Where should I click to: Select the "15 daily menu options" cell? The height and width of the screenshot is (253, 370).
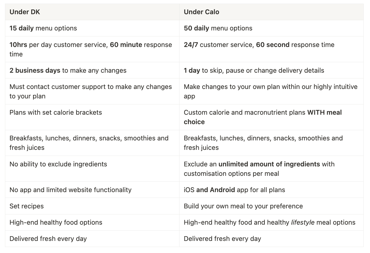[43, 28]
